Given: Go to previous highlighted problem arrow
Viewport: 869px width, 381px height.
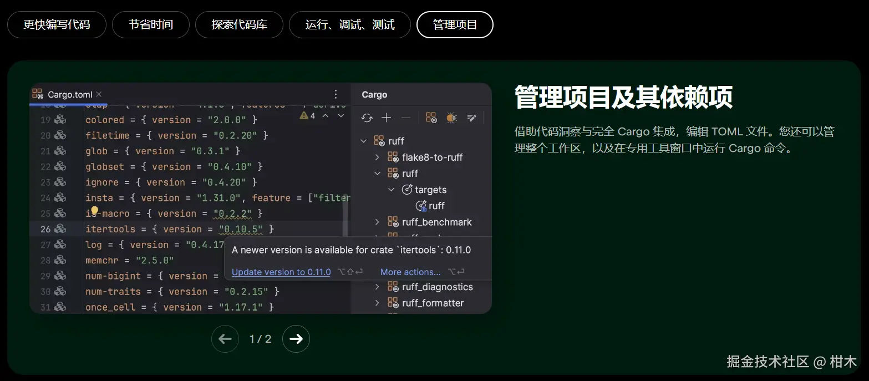Looking at the screenshot, I should click(x=326, y=116).
